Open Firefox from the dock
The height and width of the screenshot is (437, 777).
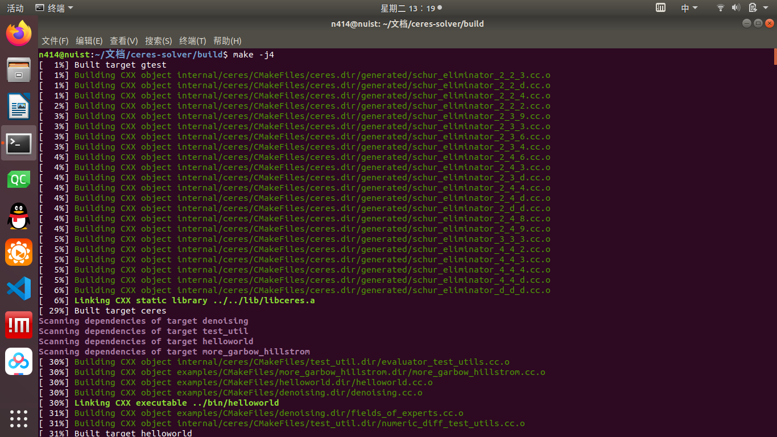point(19,34)
